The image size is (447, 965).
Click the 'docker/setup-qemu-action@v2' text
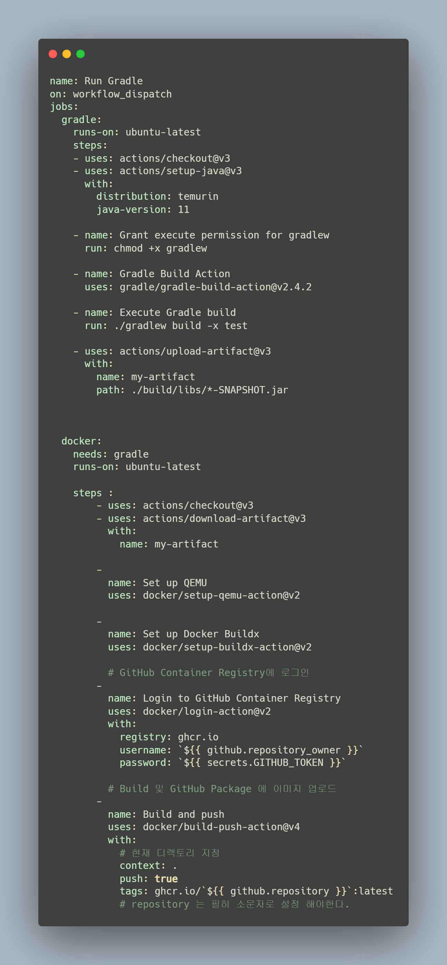pyautogui.click(x=221, y=595)
